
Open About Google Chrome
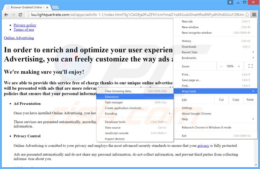(x=216, y=114)
